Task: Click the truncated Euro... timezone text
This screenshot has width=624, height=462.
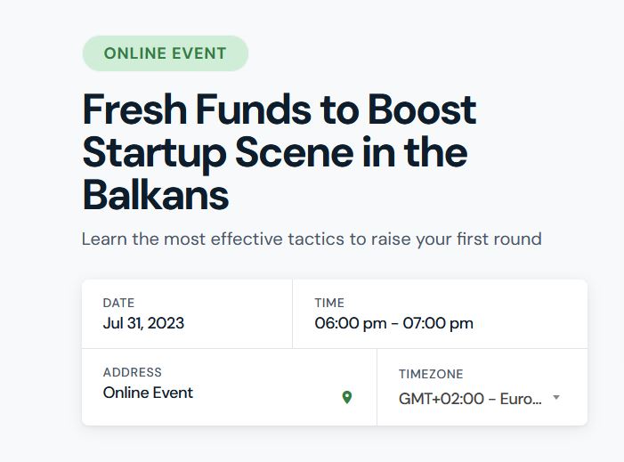Action: (x=521, y=399)
